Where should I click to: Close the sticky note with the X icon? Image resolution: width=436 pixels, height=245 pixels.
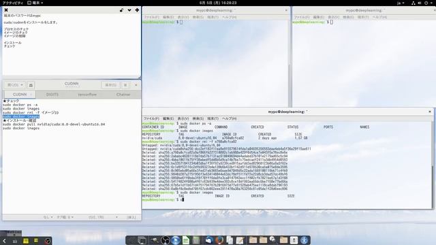6,10
